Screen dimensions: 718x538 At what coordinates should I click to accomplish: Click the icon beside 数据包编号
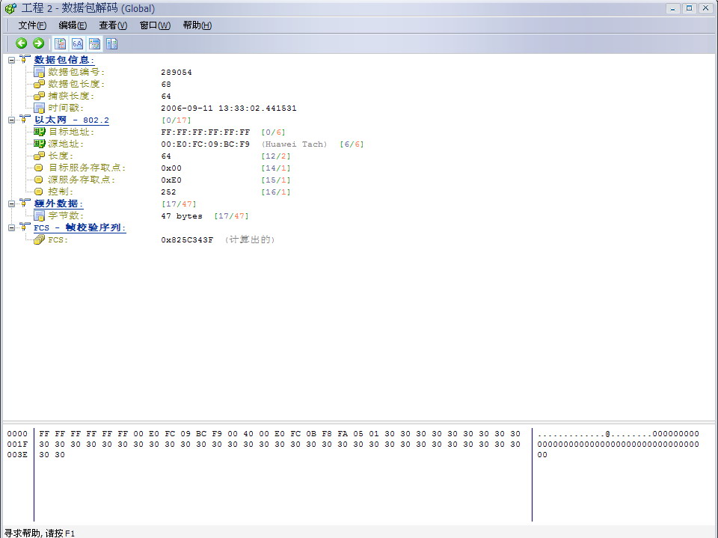pyautogui.click(x=39, y=72)
